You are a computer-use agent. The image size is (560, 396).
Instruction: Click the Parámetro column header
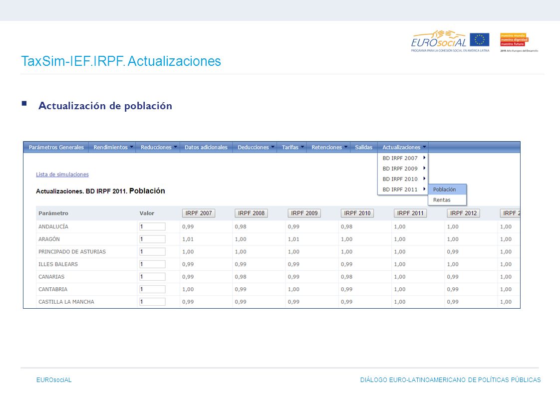[x=53, y=213]
